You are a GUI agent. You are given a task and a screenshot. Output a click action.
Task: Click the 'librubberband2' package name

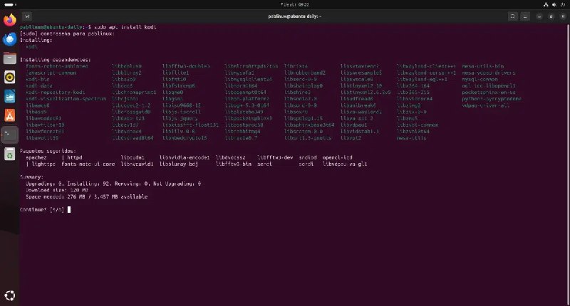tap(305, 73)
